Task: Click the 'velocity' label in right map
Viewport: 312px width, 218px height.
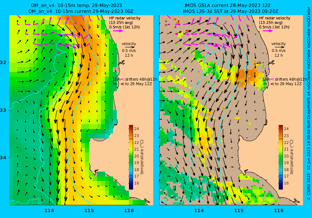Action: pyautogui.click(x=279, y=44)
